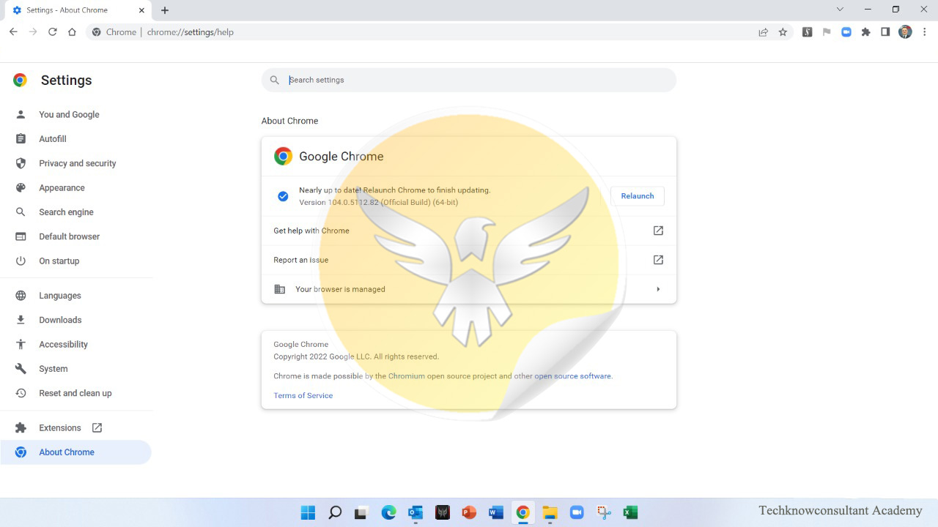Open the Terms of Service link
This screenshot has height=527, width=938.
pos(303,395)
